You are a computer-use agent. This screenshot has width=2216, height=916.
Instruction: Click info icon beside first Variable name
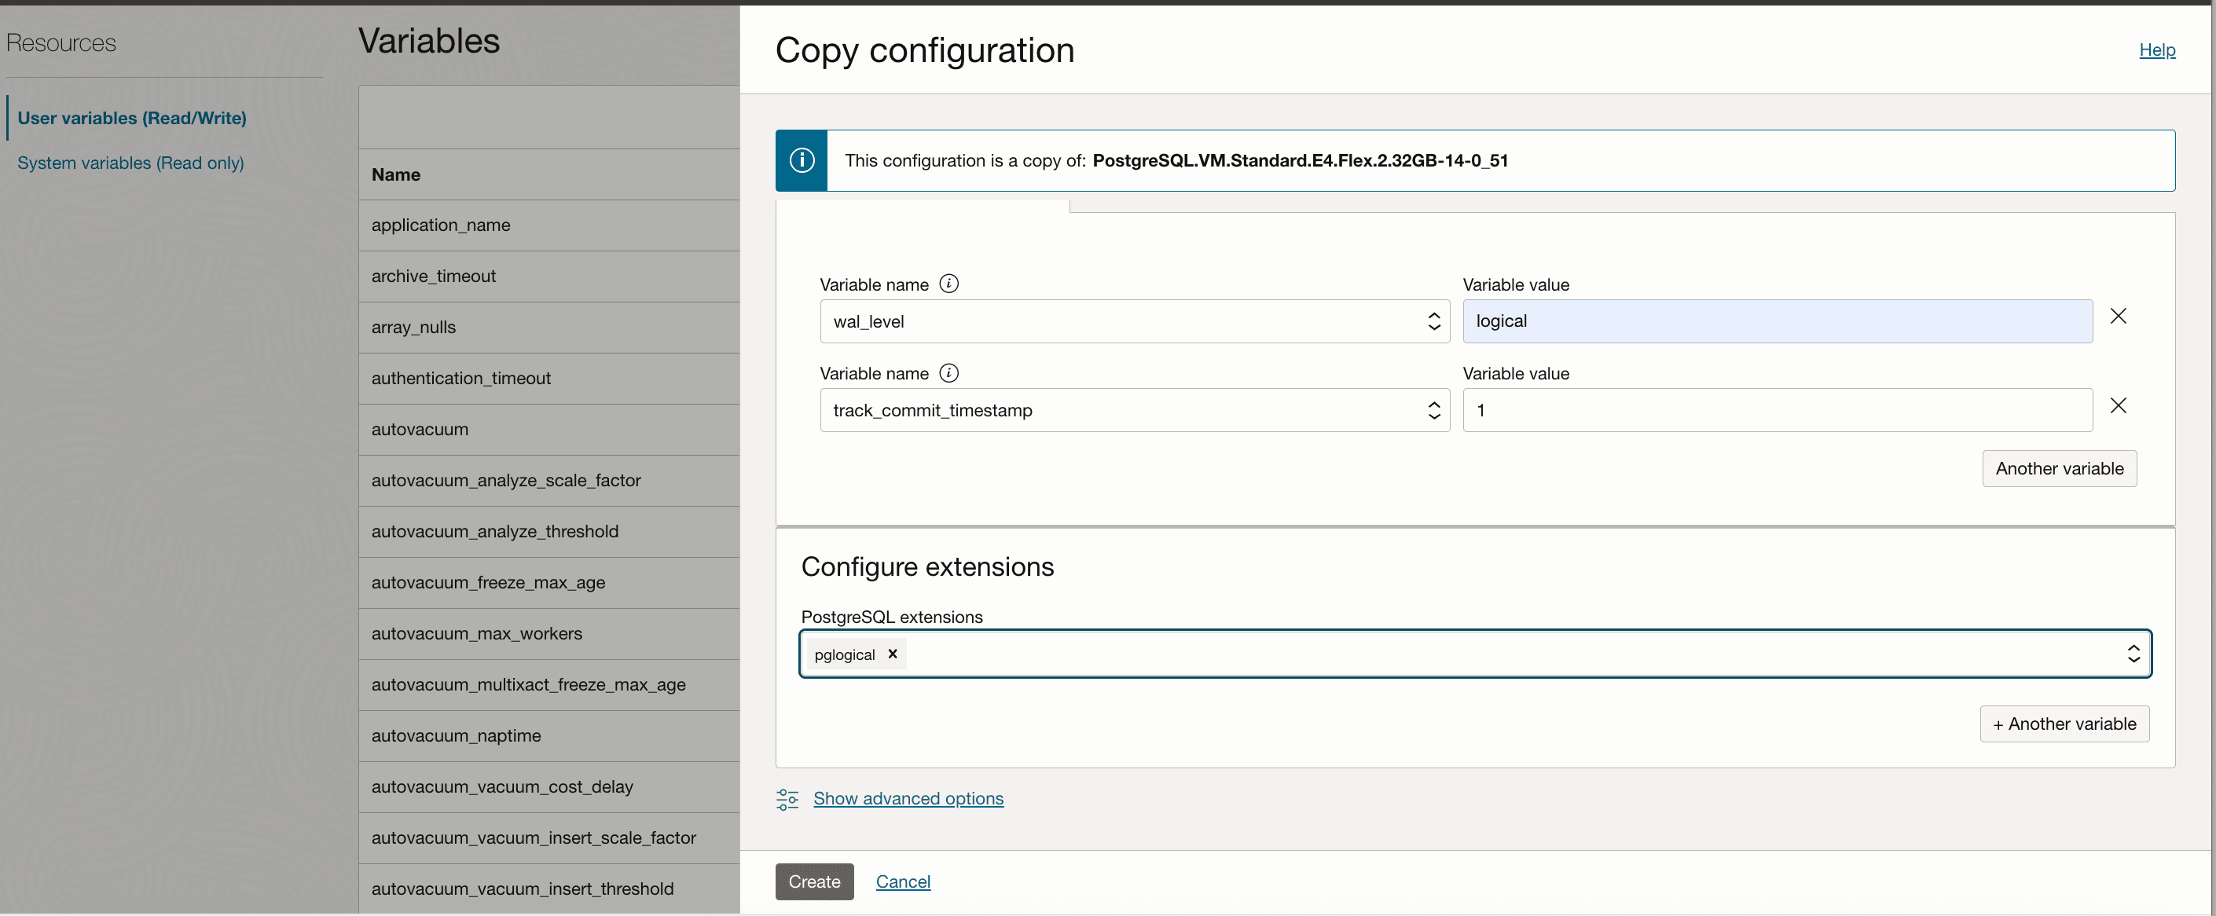pos(948,284)
